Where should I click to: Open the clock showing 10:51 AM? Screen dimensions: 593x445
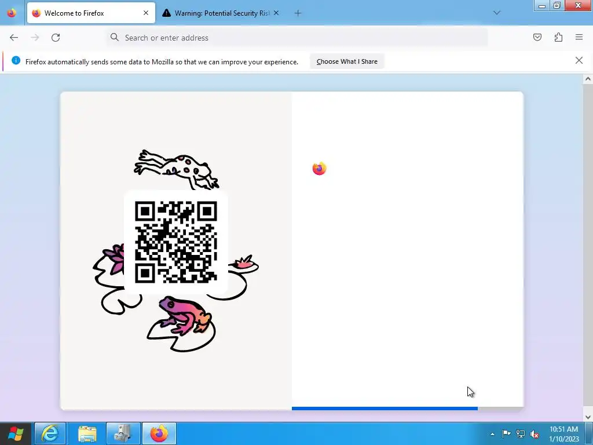coord(563,433)
